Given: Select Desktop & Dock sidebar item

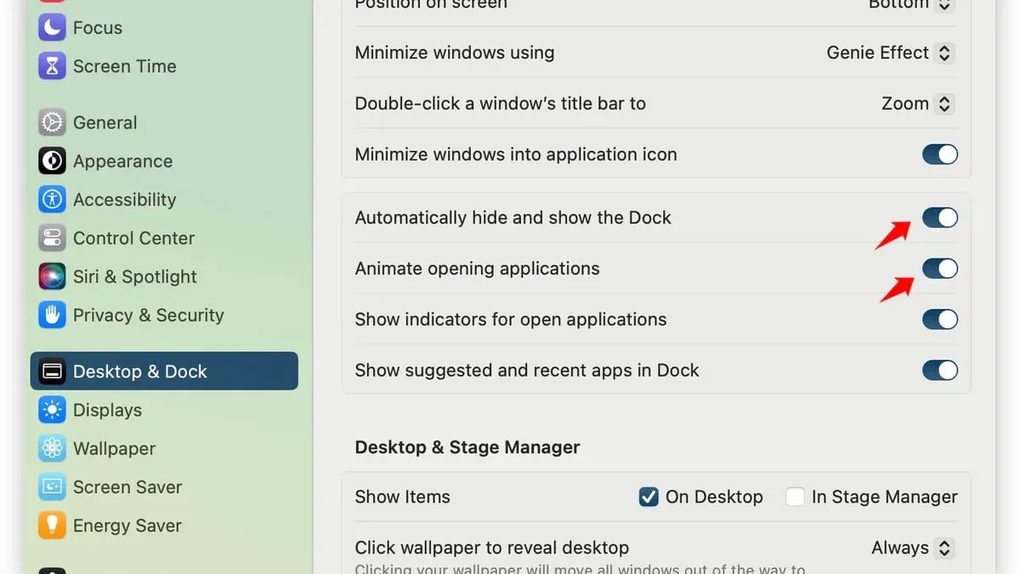Looking at the screenshot, I should pos(164,372).
